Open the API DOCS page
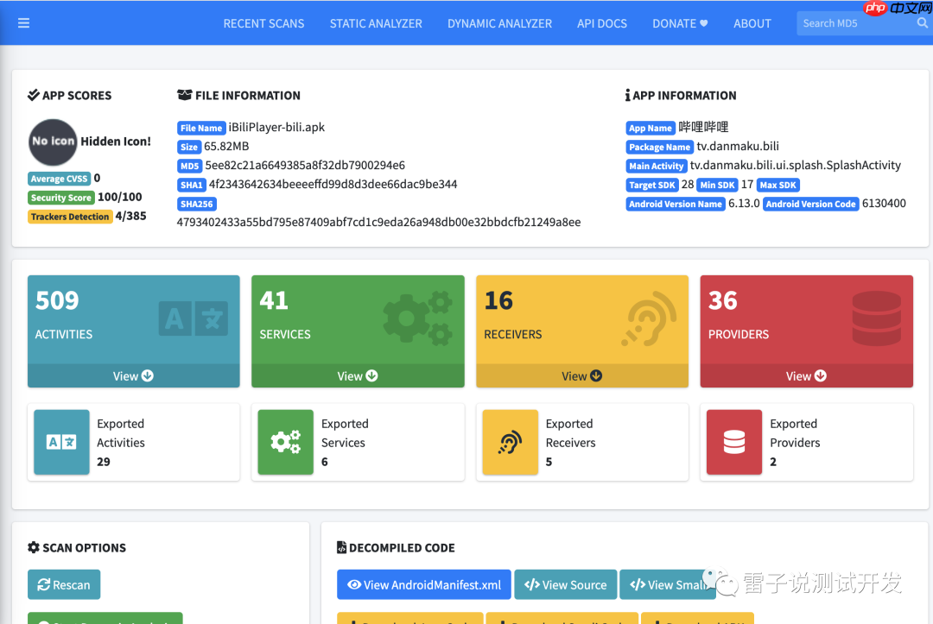This screenshot has height=624, width=933. [601, 23]
